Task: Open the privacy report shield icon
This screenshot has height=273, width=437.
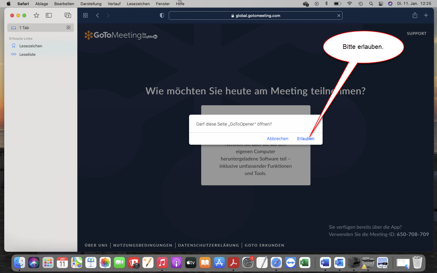Action: (x=162, y=15)
